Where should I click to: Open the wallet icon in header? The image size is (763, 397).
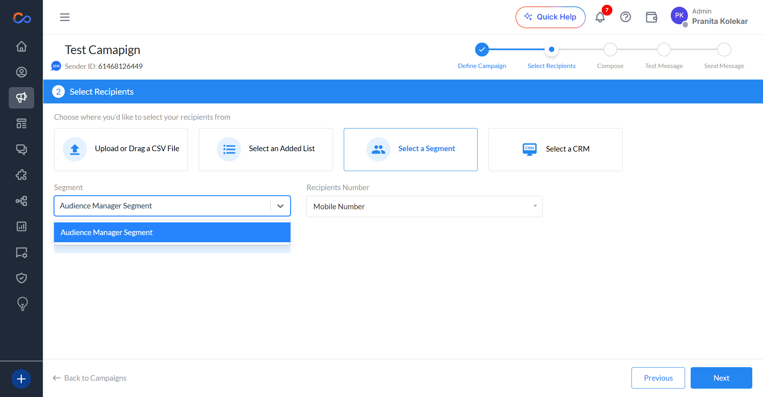[651, 17]
